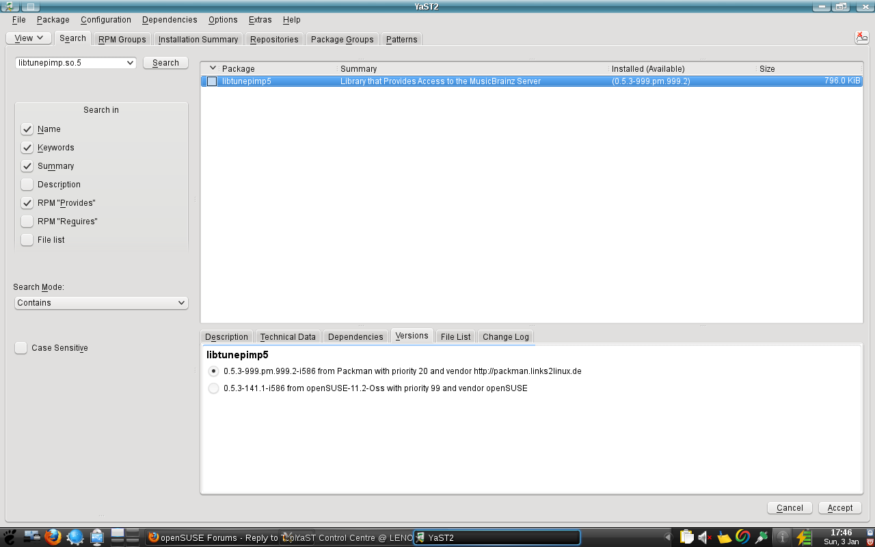Switch to YaST Control Centre taskbar window
Image resolution: width=875 pixels, height=547 pixels.
[347, 537]
